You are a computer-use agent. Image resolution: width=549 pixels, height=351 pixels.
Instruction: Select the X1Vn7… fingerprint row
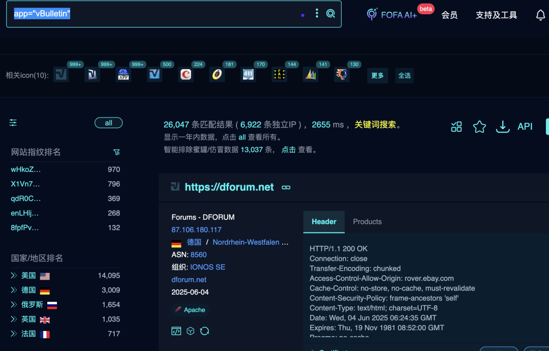(66, 184)
